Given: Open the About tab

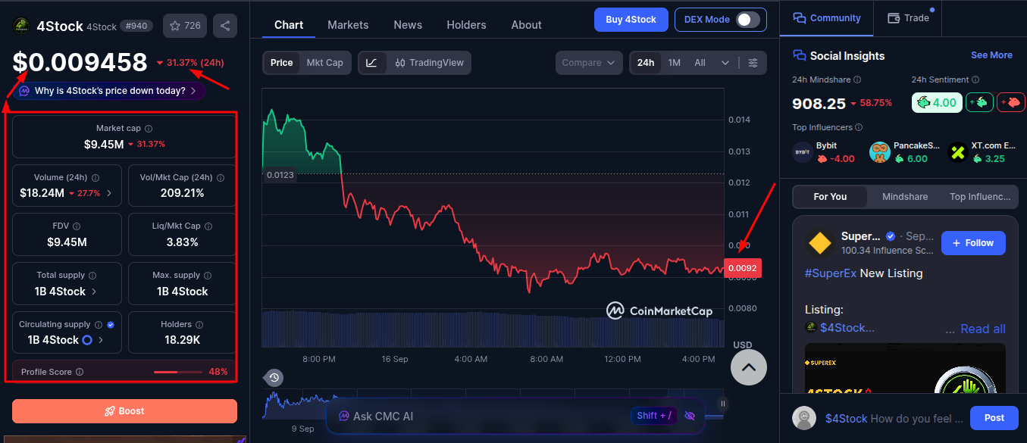Looking at the screenshot, I should point(526,25).
